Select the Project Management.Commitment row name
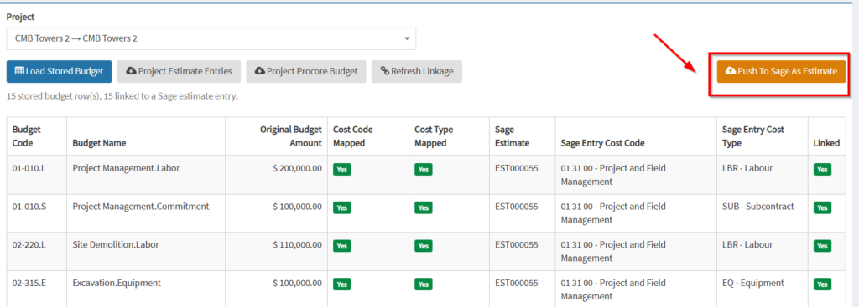The height and width of the screenshot is (307, 859). point(141,207)
